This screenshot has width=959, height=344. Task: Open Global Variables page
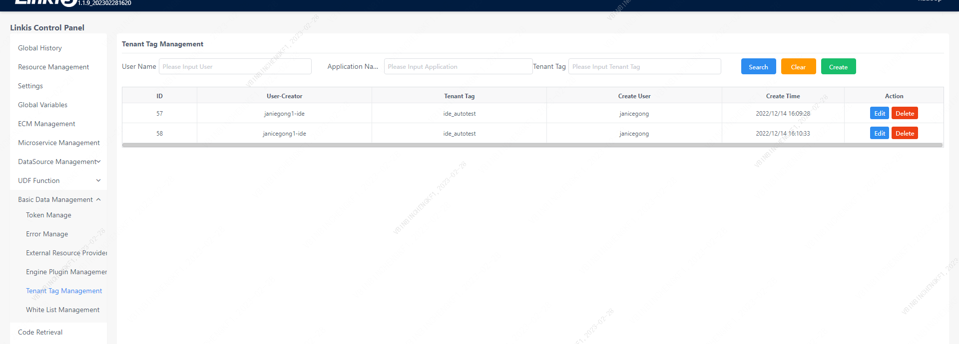42,105
